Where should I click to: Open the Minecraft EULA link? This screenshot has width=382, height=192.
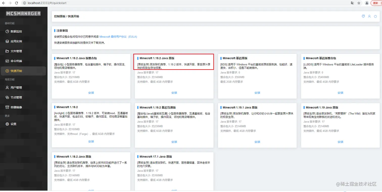(x=118, y=37)
